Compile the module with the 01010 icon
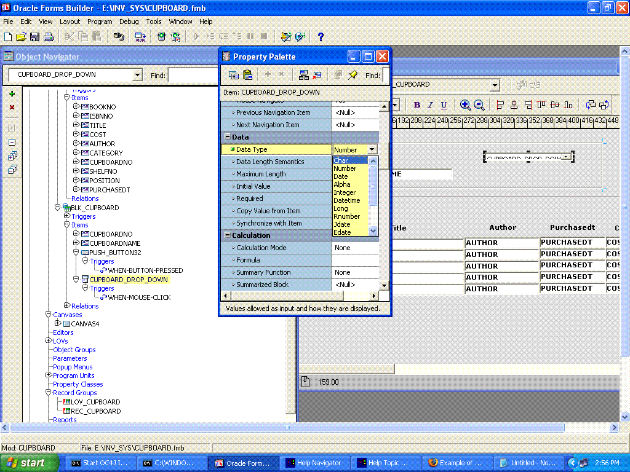The height and width of the screenshot is (472, 630). coord(140,37)
